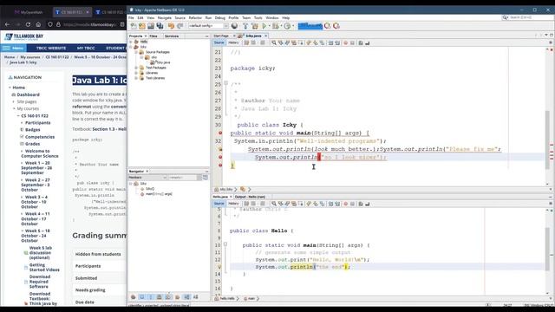
Task: Switch to the Files tab
Action: click(153, 36)
